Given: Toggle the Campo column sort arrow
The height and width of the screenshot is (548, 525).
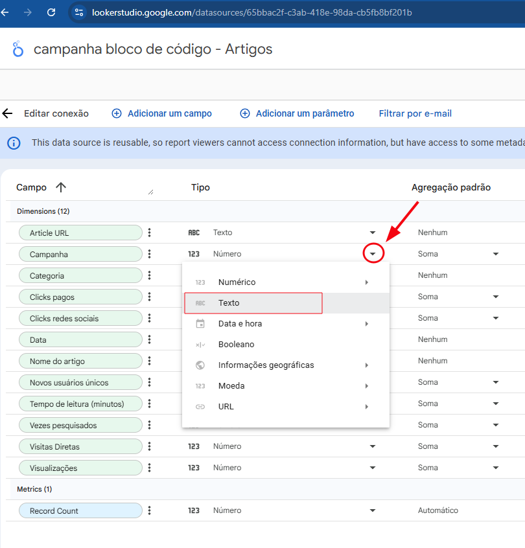Looking at the screenshot, I should click(x=60, y=187).
